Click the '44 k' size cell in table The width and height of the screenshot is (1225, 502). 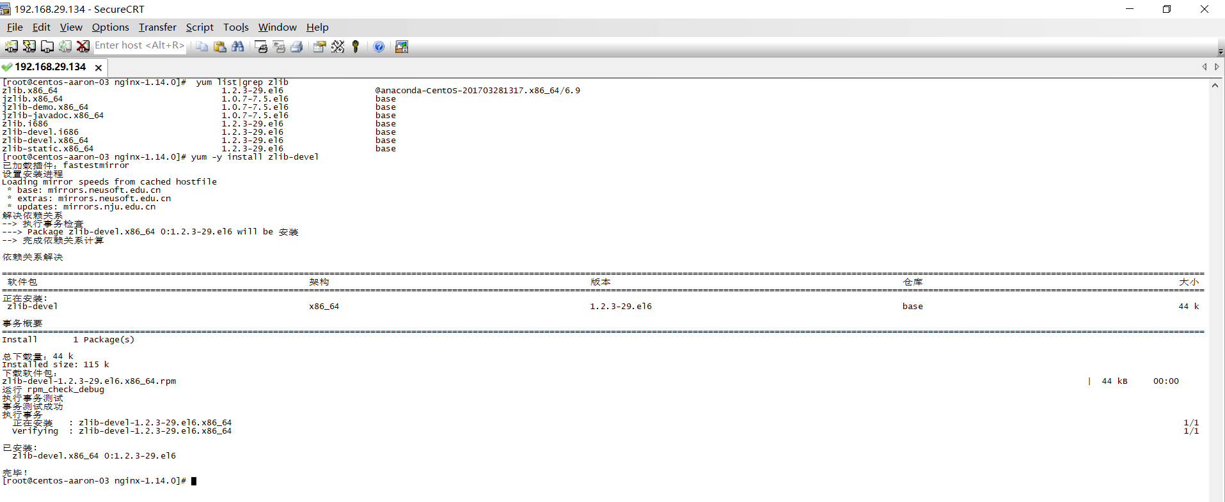click(1189, 307)
